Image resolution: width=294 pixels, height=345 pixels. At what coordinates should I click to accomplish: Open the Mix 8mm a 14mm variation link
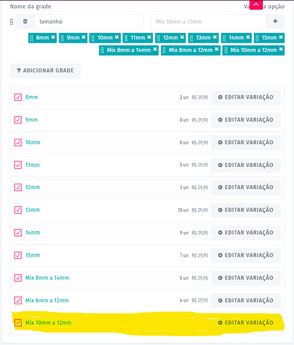click(x=47, y=278)
